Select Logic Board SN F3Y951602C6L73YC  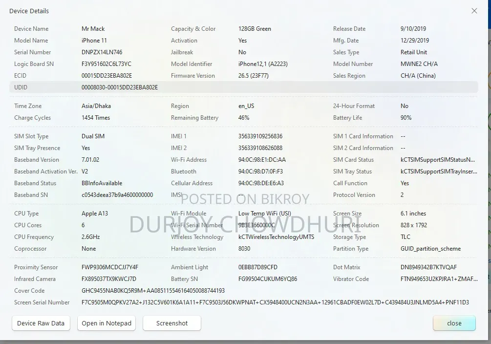[x=107, y=64]
